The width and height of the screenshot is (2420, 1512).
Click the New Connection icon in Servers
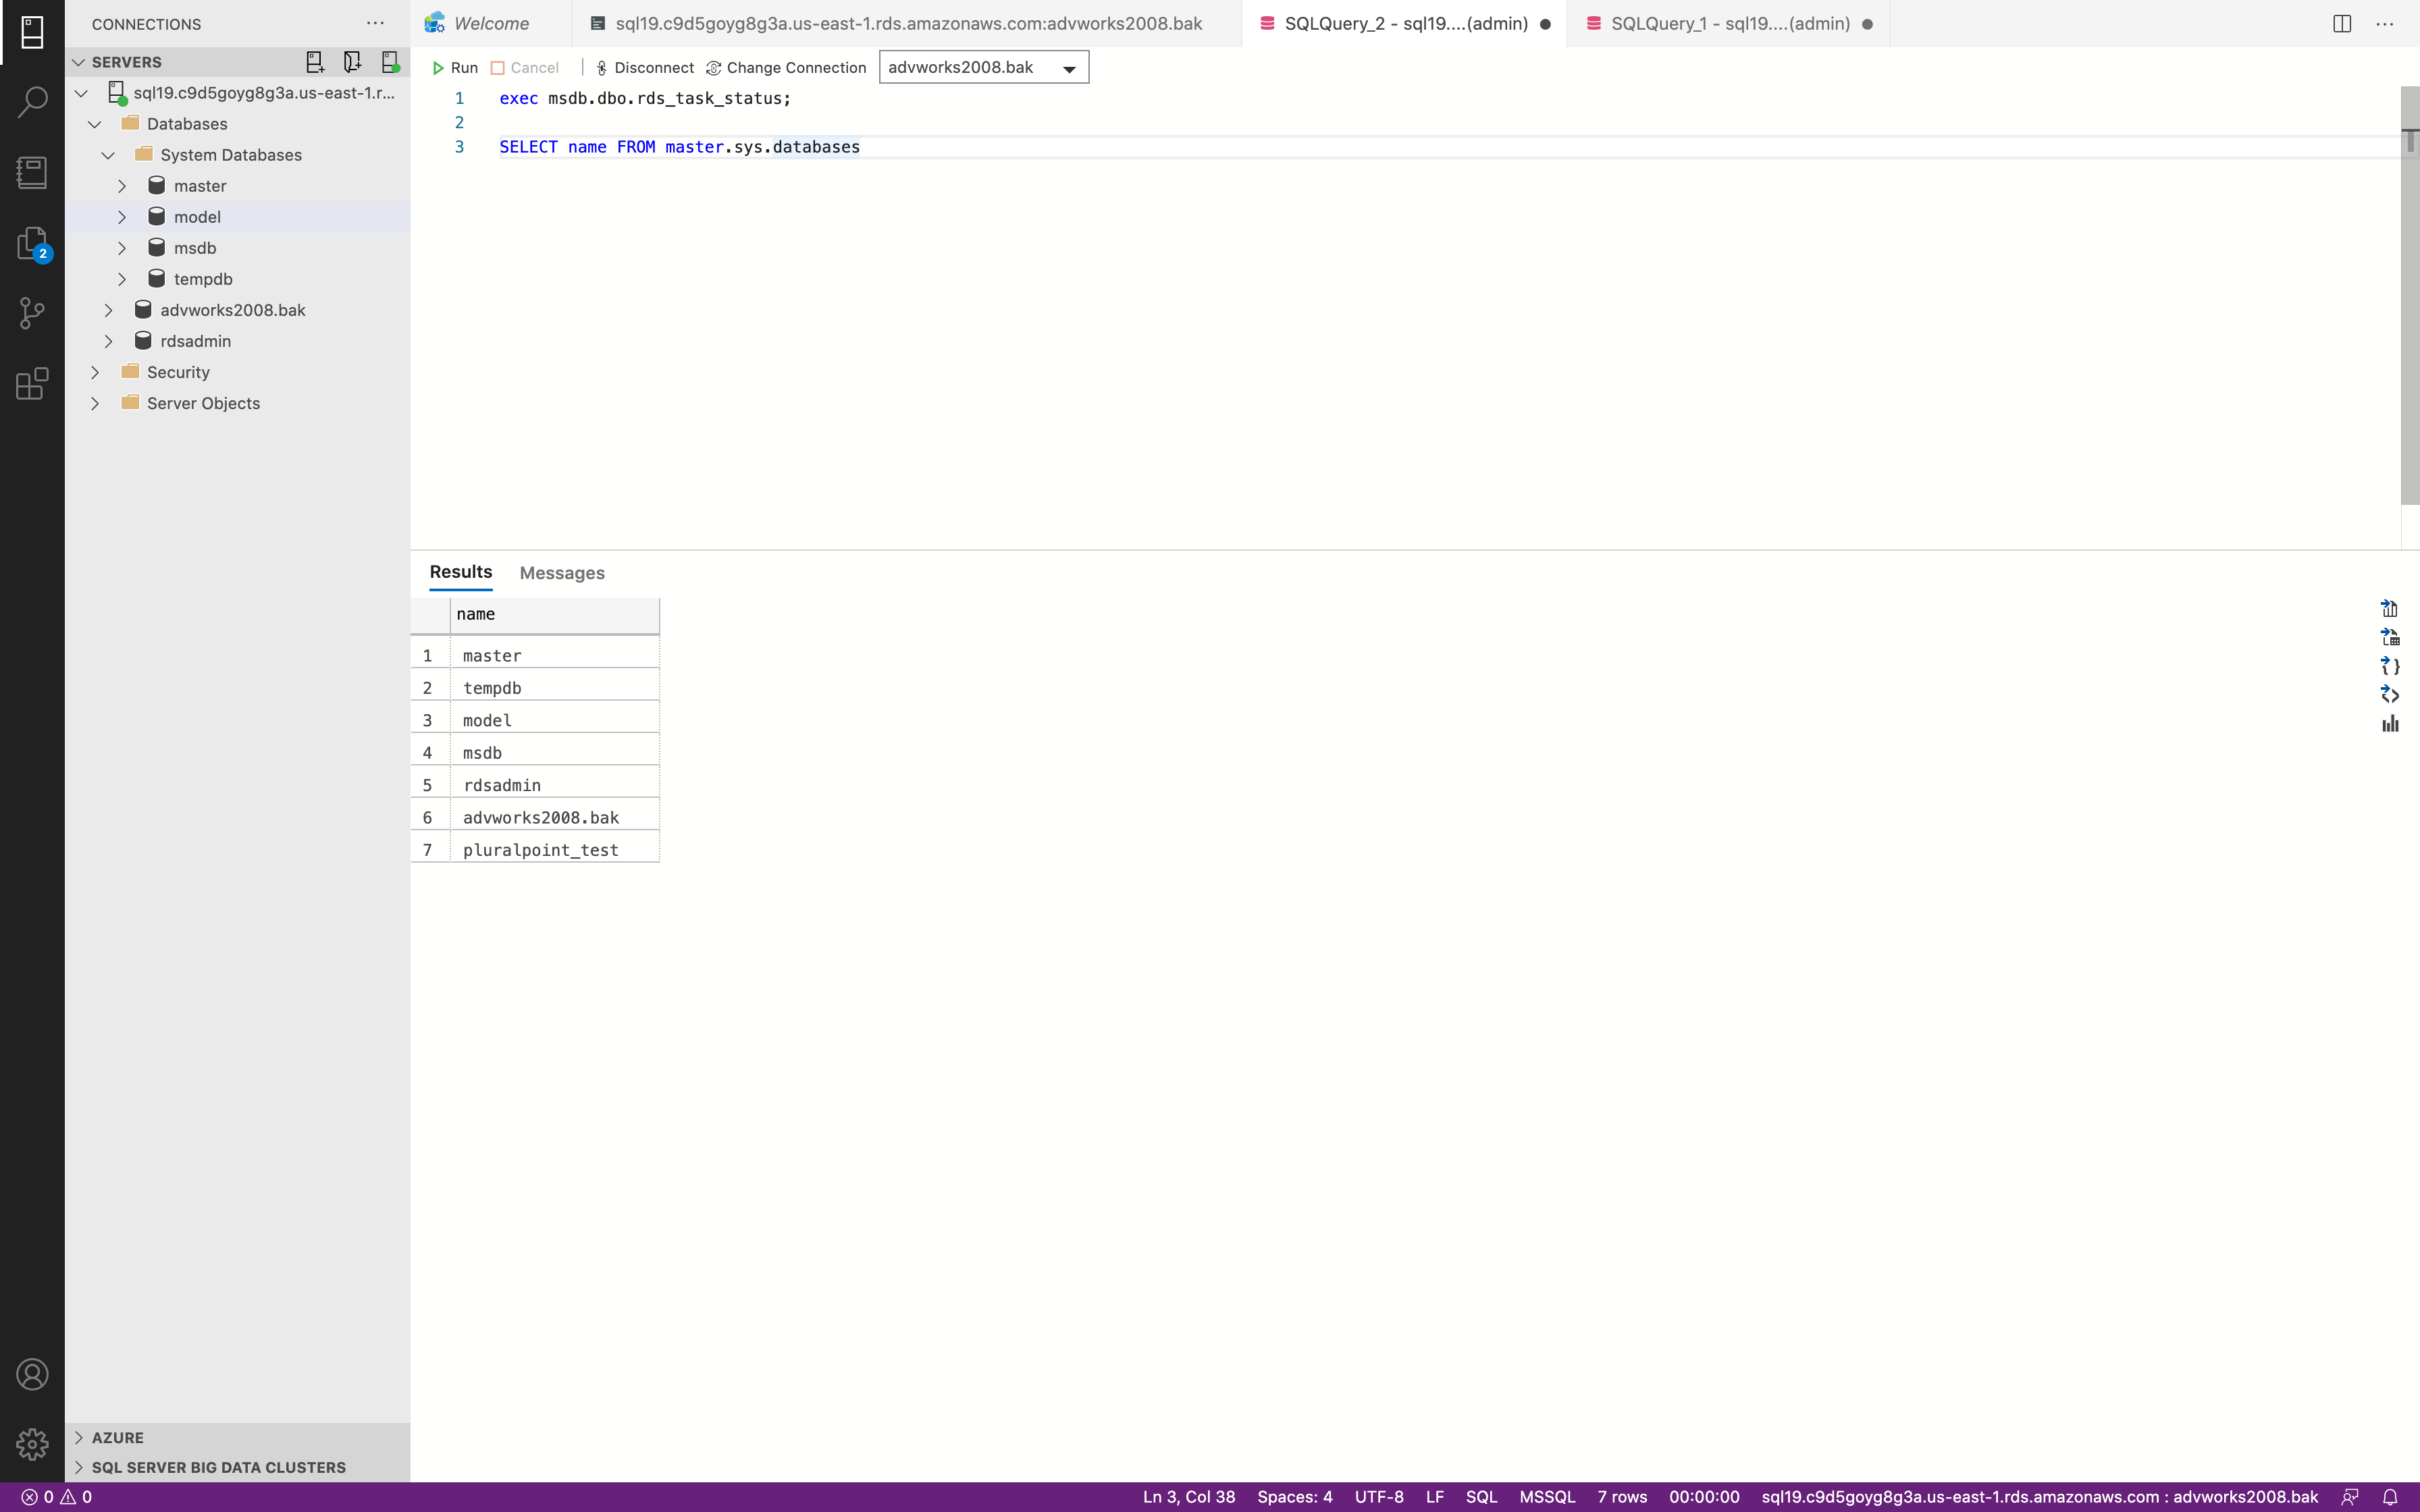(315, 62)
